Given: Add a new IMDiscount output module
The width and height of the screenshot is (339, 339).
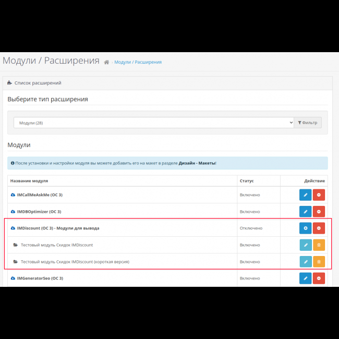Looking at the screenshot, I should pyautogui.click(x=305, y=228).
